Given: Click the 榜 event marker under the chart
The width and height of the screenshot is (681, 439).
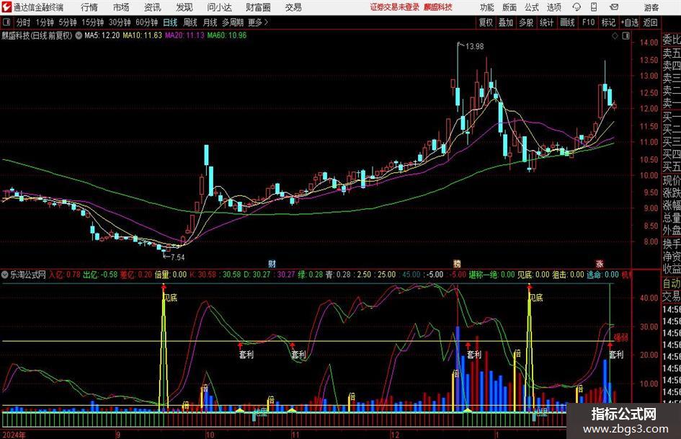Looking at the screenshot, I should (x=457, y=264).
